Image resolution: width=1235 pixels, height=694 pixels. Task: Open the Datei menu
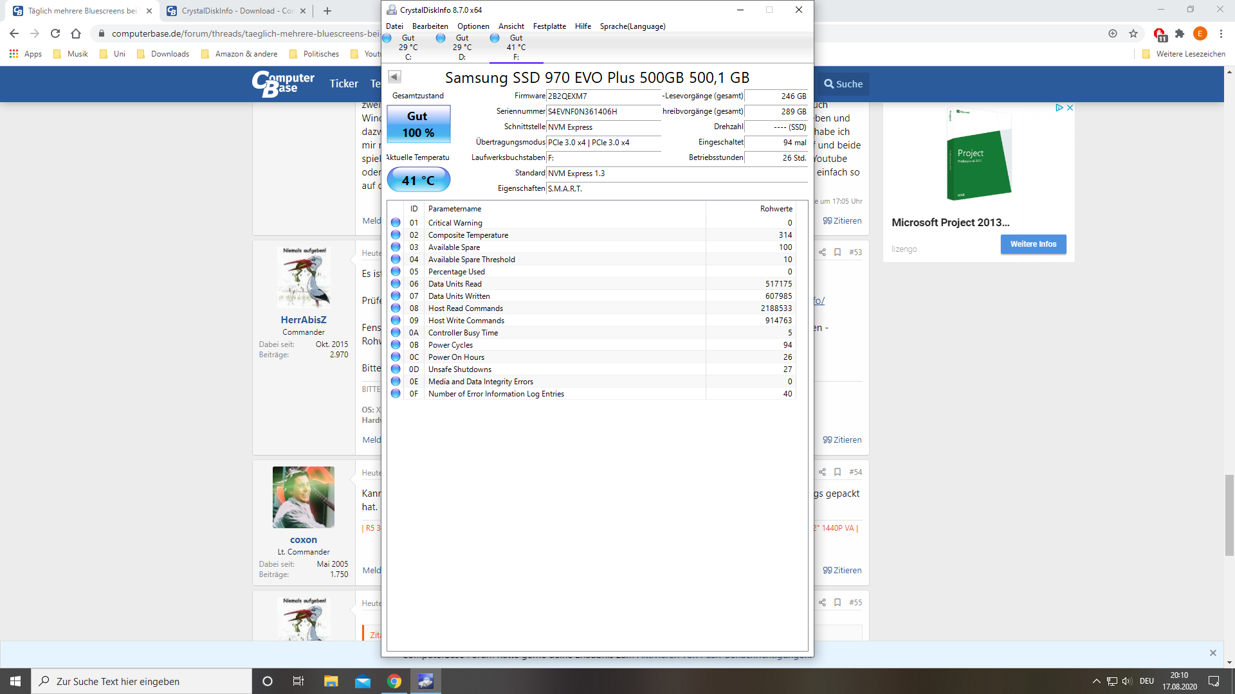click(x=394, y=26)
